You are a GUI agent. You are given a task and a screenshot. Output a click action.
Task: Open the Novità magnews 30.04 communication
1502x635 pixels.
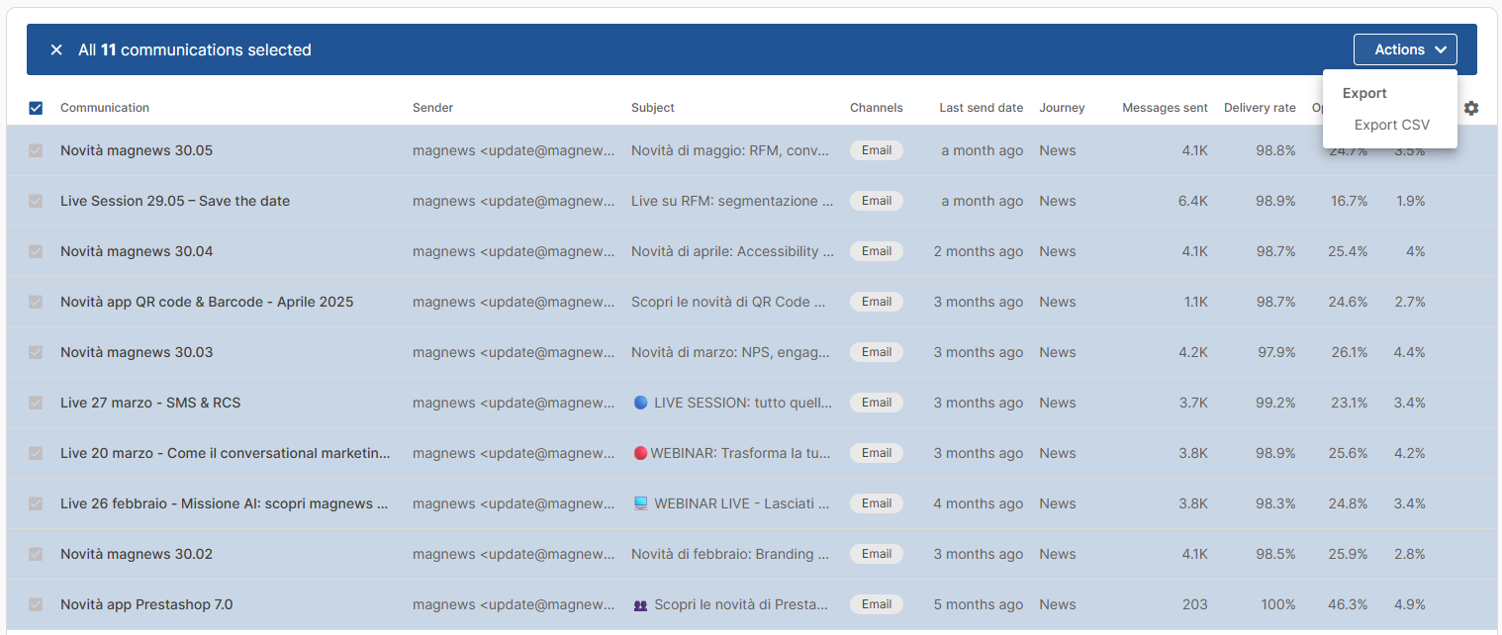(x=137, y=251)
